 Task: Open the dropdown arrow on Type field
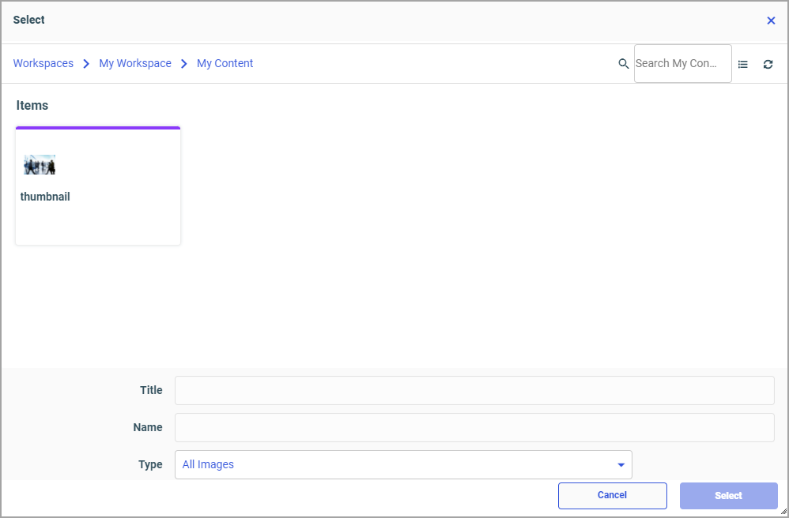[621, 465]
